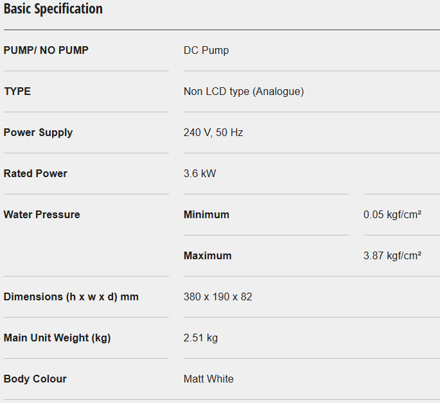440x403 pixels.
Task: Click the Power Supply label
Action: pos(38,132)
